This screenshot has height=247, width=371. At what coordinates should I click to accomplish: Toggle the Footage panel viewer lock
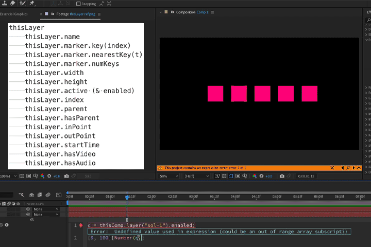pyautogui.click(x=53, y=14)
